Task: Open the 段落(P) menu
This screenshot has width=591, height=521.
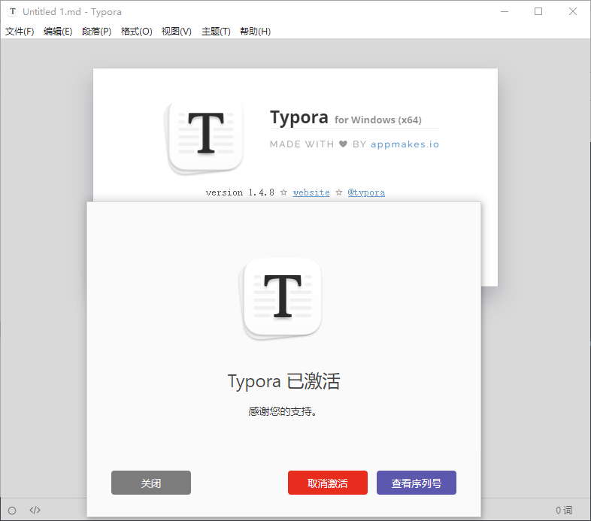Action: tap(97, 32)
